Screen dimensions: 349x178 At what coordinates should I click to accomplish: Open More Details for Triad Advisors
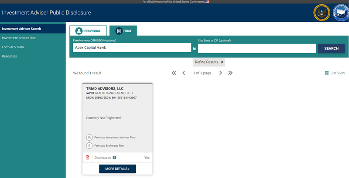[x=117, y=169]
